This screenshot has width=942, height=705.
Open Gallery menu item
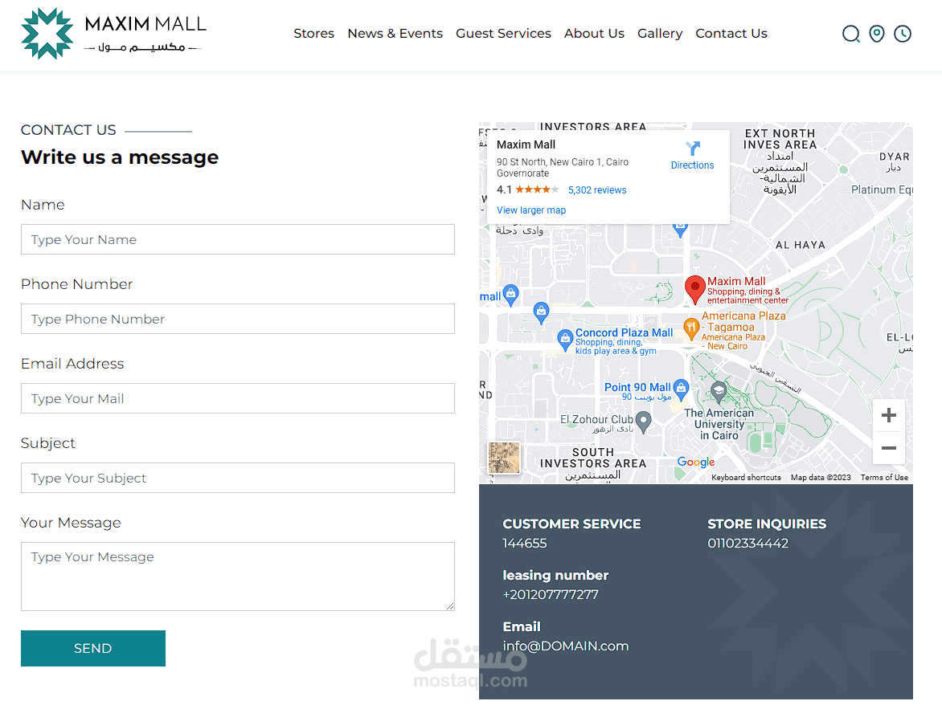(660, 34)
